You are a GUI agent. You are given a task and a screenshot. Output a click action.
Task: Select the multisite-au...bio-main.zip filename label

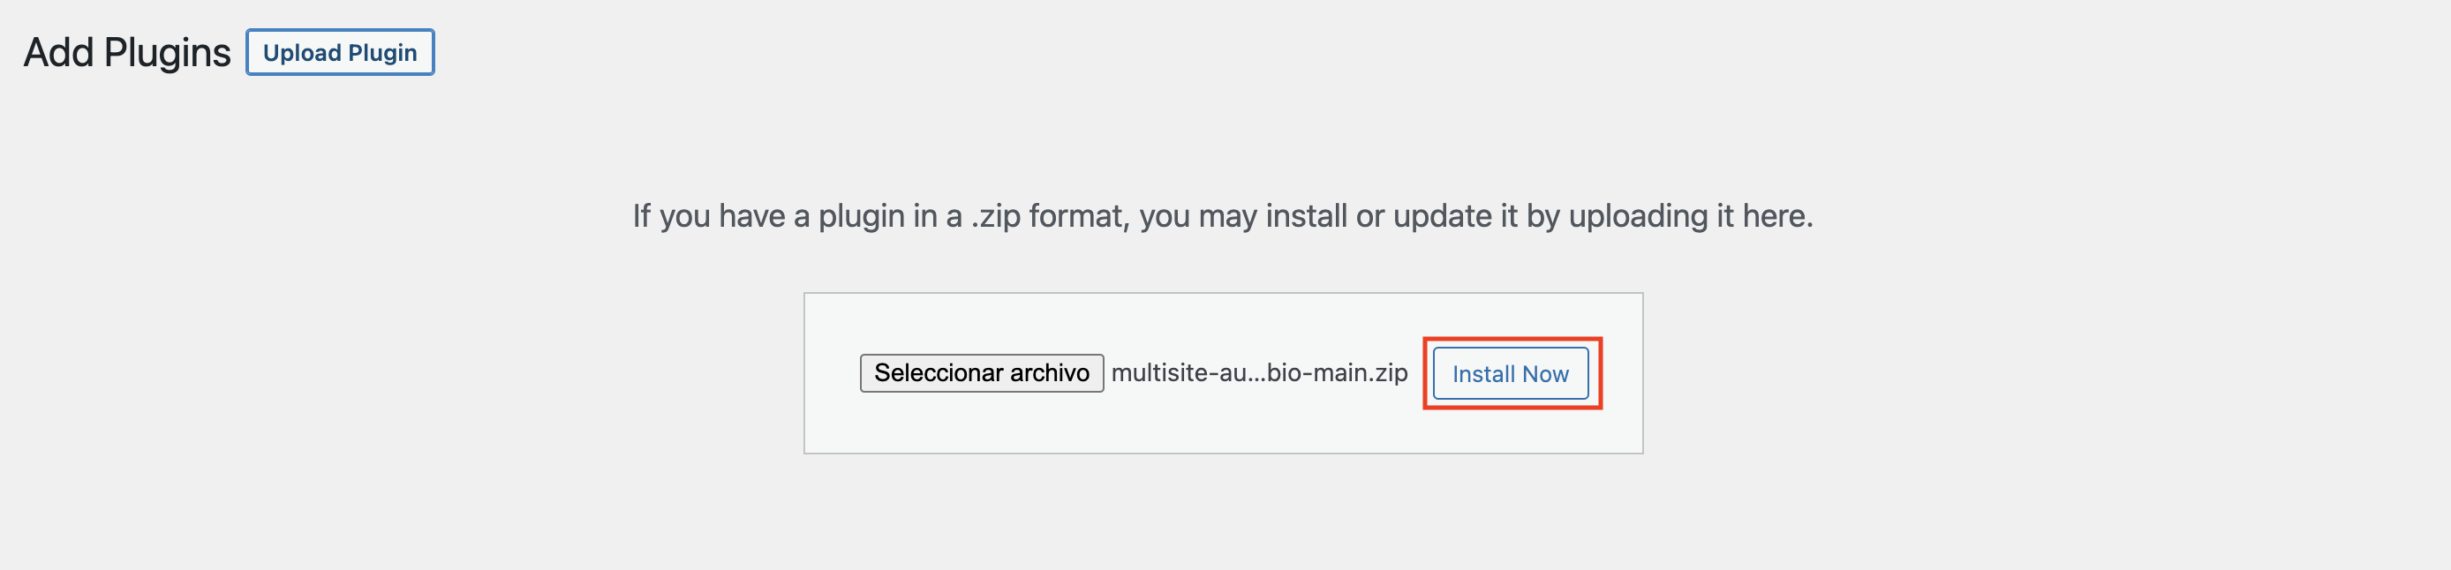click(1259, 373)
